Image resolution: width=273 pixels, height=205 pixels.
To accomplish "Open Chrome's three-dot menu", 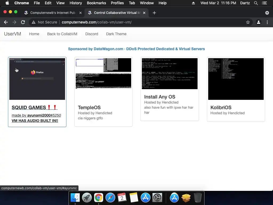I will pos(267,22).
